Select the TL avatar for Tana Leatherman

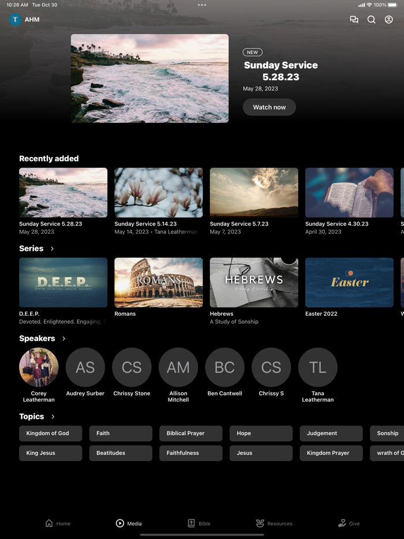pos(317,367)
